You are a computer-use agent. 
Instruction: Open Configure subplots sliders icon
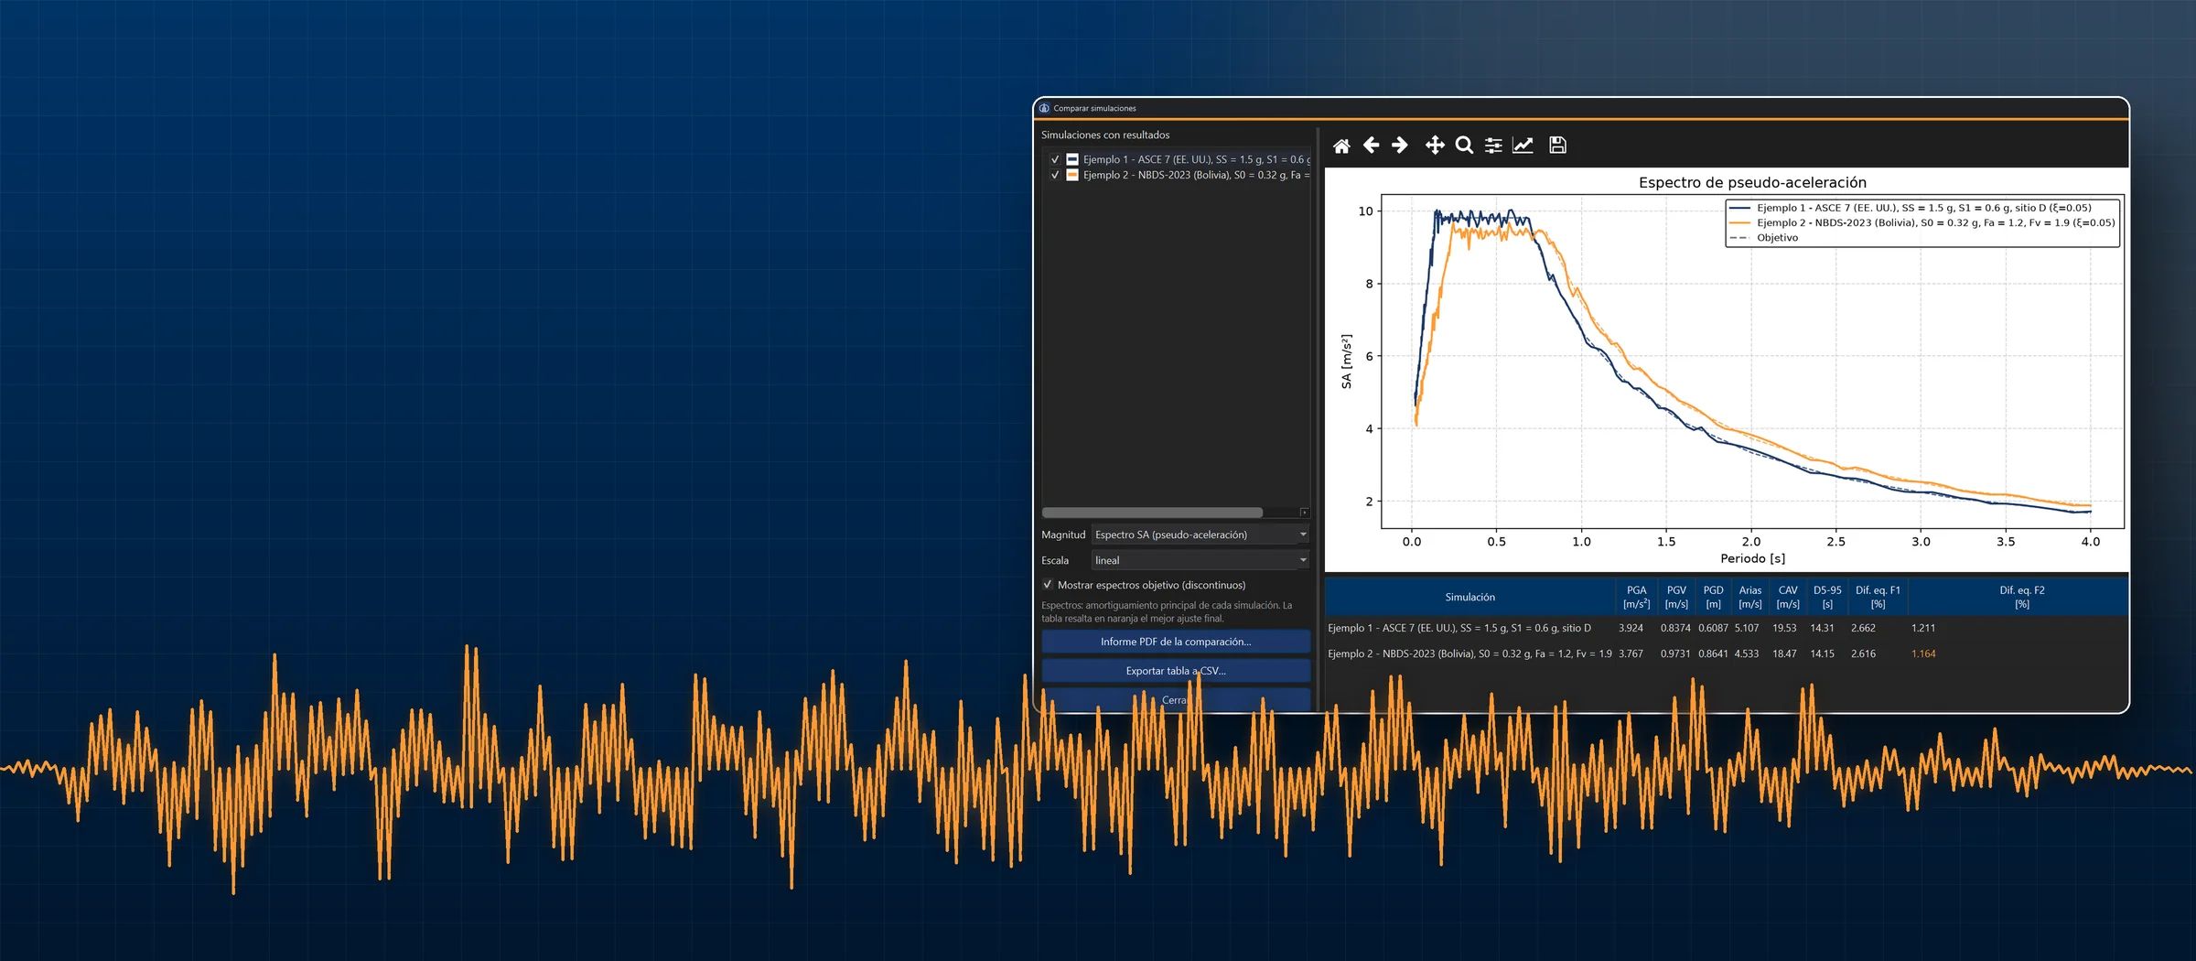click(x=1493, y=146)
